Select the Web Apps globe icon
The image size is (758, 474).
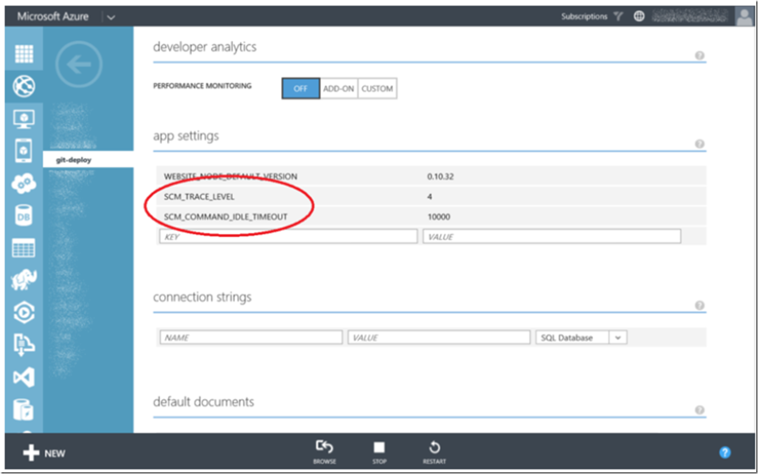pyautogui.click(x=24, y=86)
